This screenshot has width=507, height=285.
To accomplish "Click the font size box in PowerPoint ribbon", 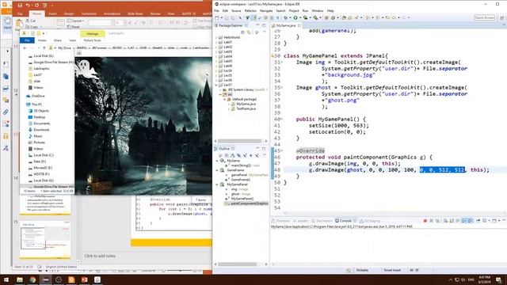I will point(118,23).
